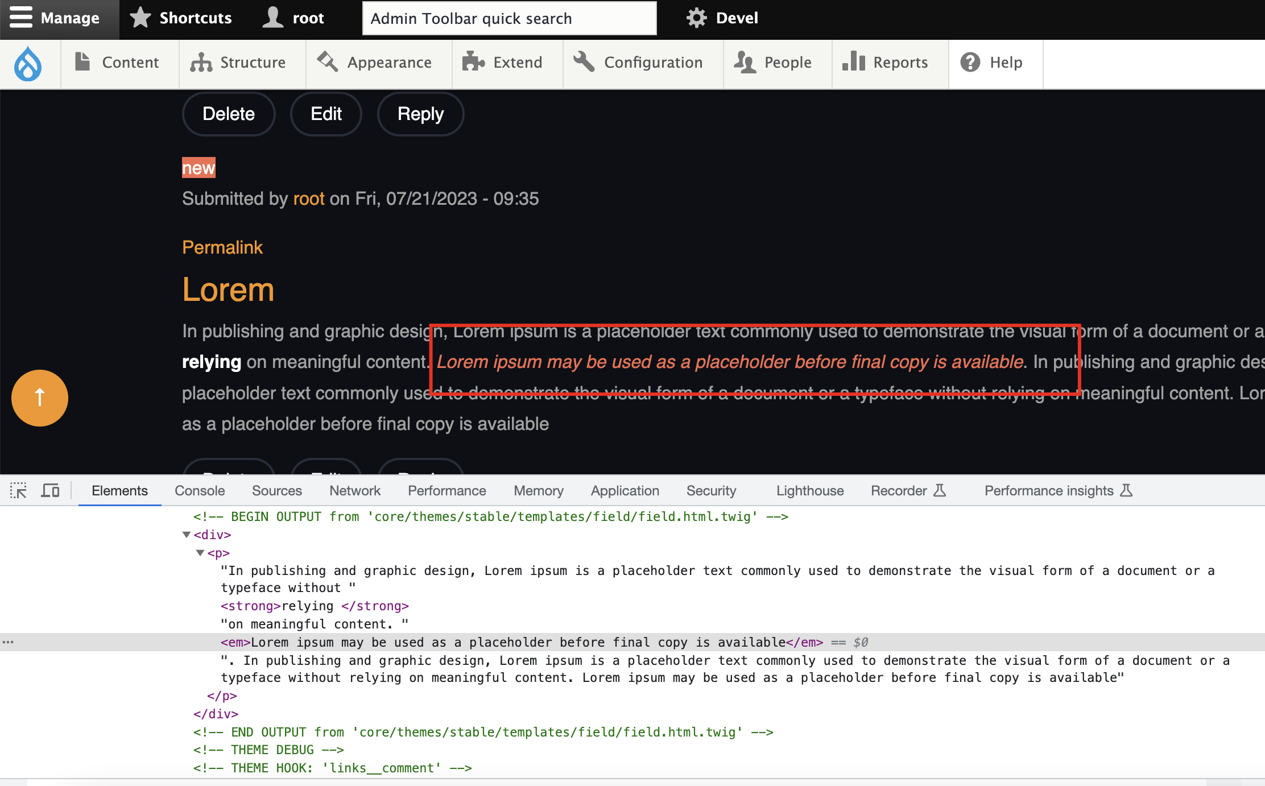Open Help via the question mark icon
Screen dimensions: 1265x786
point(970,63)
